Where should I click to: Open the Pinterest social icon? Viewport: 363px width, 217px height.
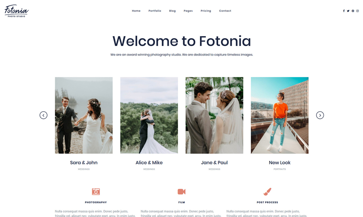353,11
